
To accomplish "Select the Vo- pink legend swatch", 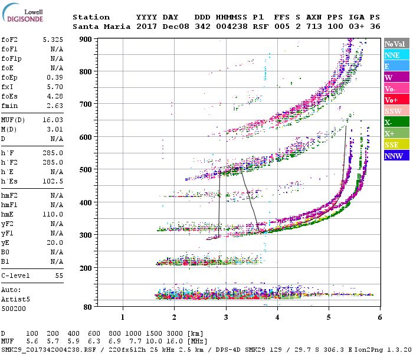I will tap(396, 88).
